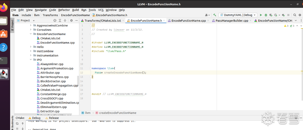Open the DummyYAML | Debug configuration dropdown
This screenshot has width=303, height=130.
[238, 15]
